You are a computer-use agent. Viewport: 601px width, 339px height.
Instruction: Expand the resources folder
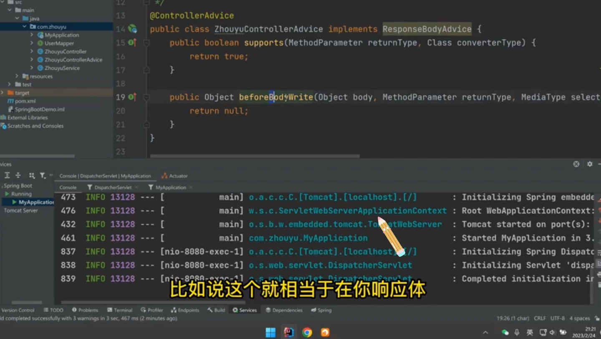[x=17, y=76]
